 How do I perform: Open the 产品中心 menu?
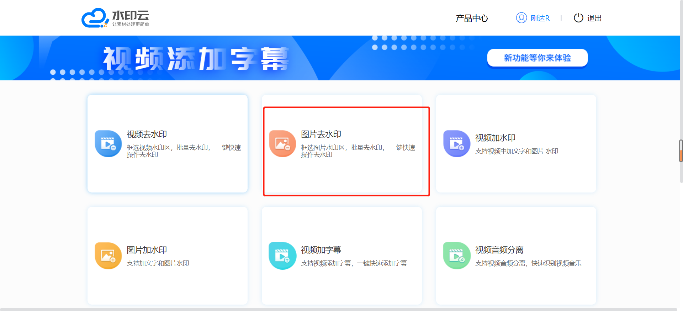pyautogui.click(x=472, y=18)
